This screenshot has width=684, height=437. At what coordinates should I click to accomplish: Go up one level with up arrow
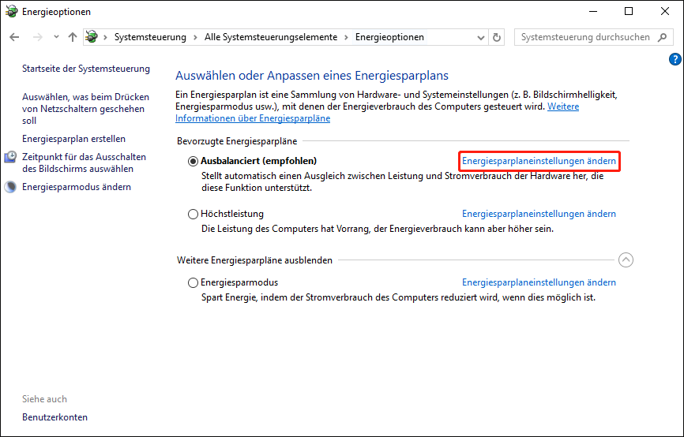[x=73, y=37]
